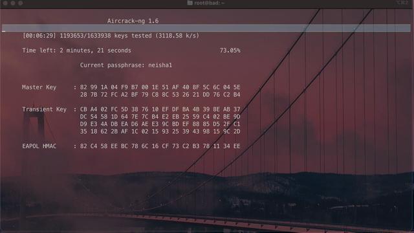Screen dimensions: 414x233
Task: Click the 73.05% progress value
Action: (x=230, y=50)
